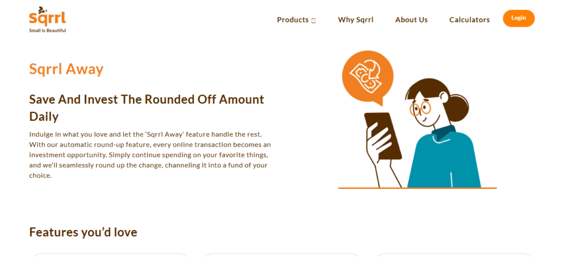Click the Features you'd love heading

pos(83,232)
